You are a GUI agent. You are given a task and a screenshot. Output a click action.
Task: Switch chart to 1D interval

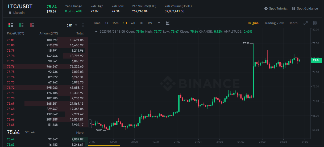pyautogui.click(x=141, y=23)
